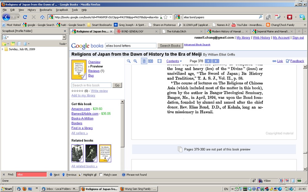Image resolution: width=308 pixels, height=192 pixels.
Task: Open the search engine selector dropdown
Action: click(x=179, y=17)
